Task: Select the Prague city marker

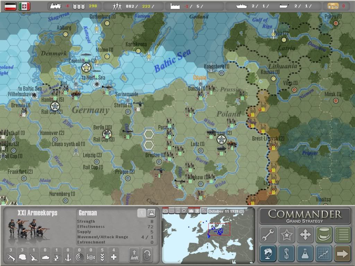Action: pos(128,178)
